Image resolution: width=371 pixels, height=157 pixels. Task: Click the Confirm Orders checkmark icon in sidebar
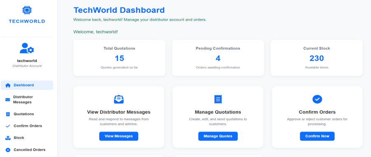click(x=8, y=126)
